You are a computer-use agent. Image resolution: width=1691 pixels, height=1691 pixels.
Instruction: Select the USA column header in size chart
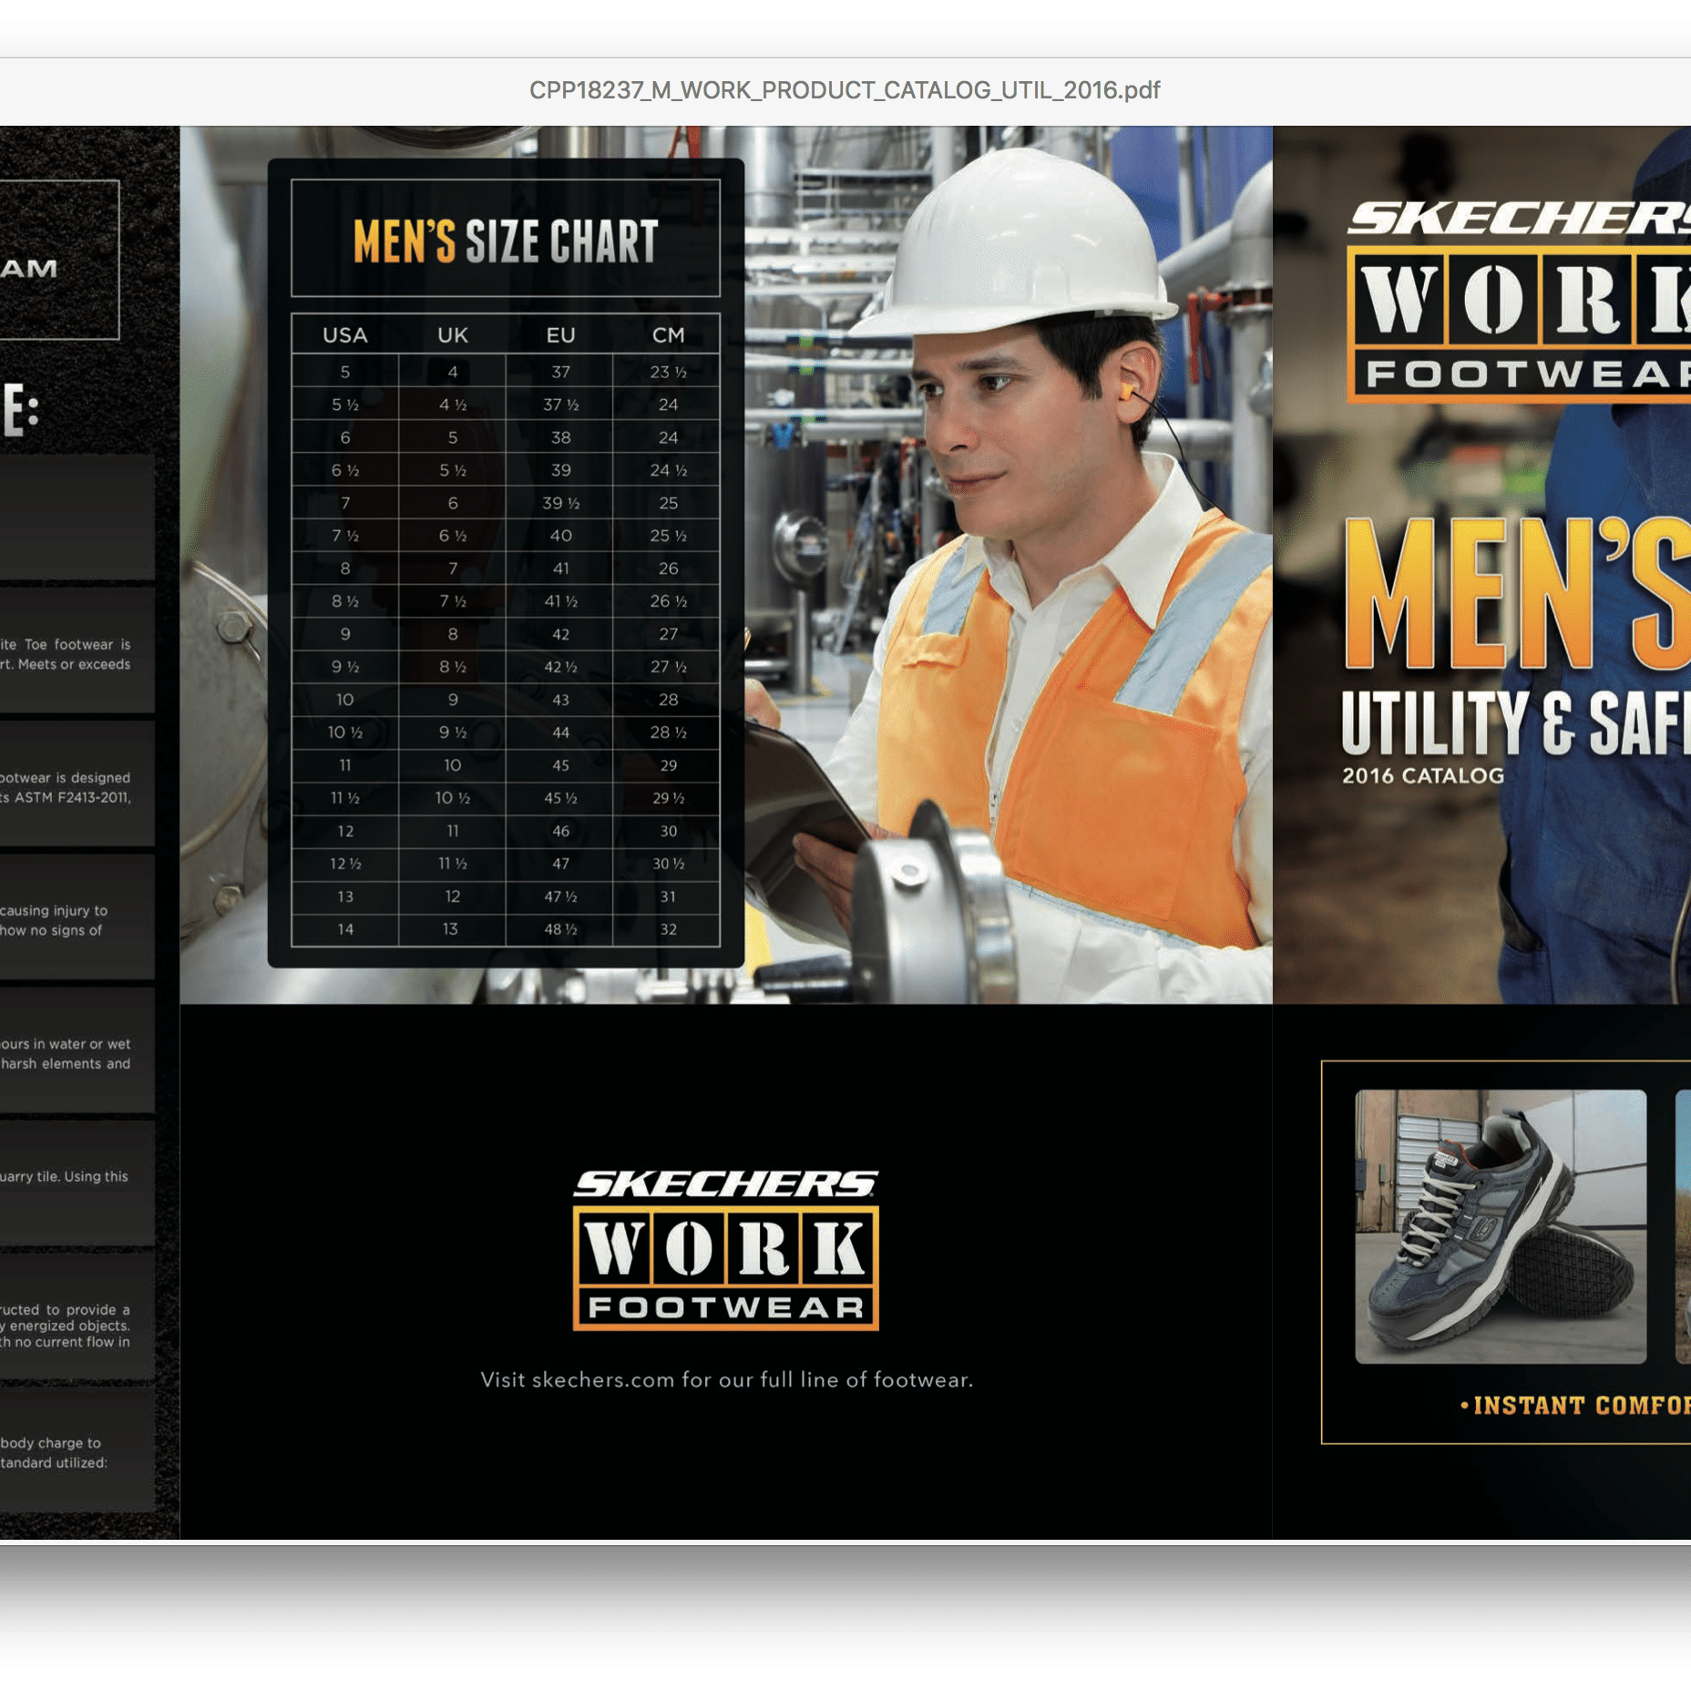coord(345,335)
